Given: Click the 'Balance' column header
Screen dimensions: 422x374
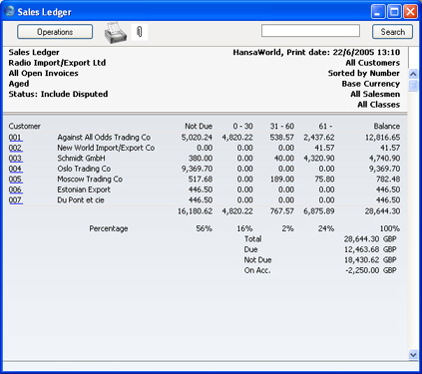Looking at the screenshot, I should tap(387, 127).
